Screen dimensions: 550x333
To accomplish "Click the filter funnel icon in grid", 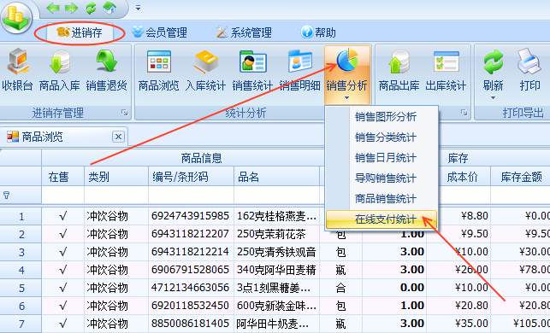I will coord(6,195).
